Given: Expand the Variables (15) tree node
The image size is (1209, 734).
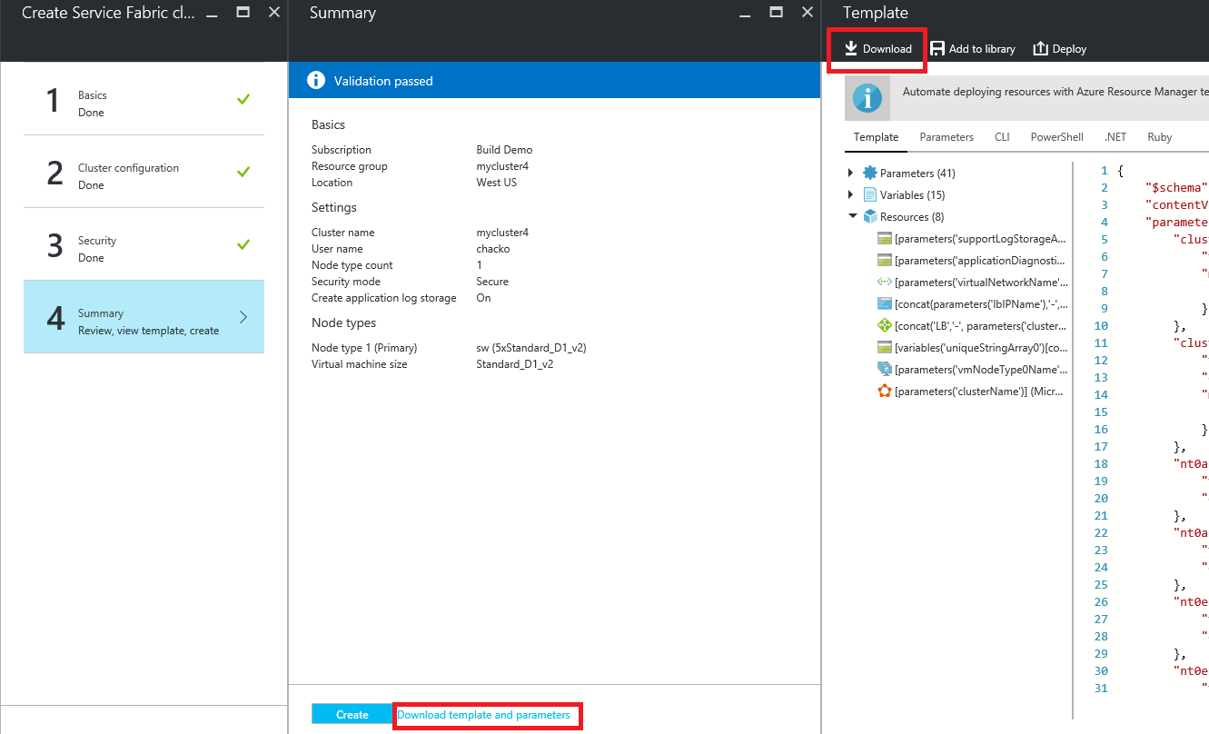Looking at the screenshot, I should 850,194.
